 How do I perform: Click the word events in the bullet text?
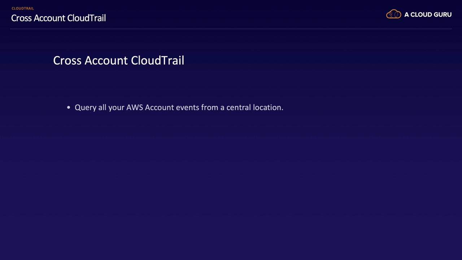tap(187, 108)
